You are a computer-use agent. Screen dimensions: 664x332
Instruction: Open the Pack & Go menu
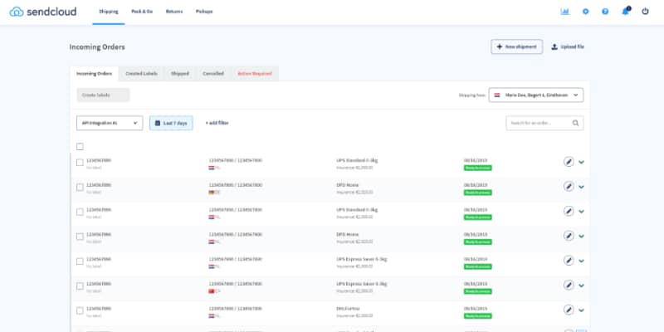point(142,12)
